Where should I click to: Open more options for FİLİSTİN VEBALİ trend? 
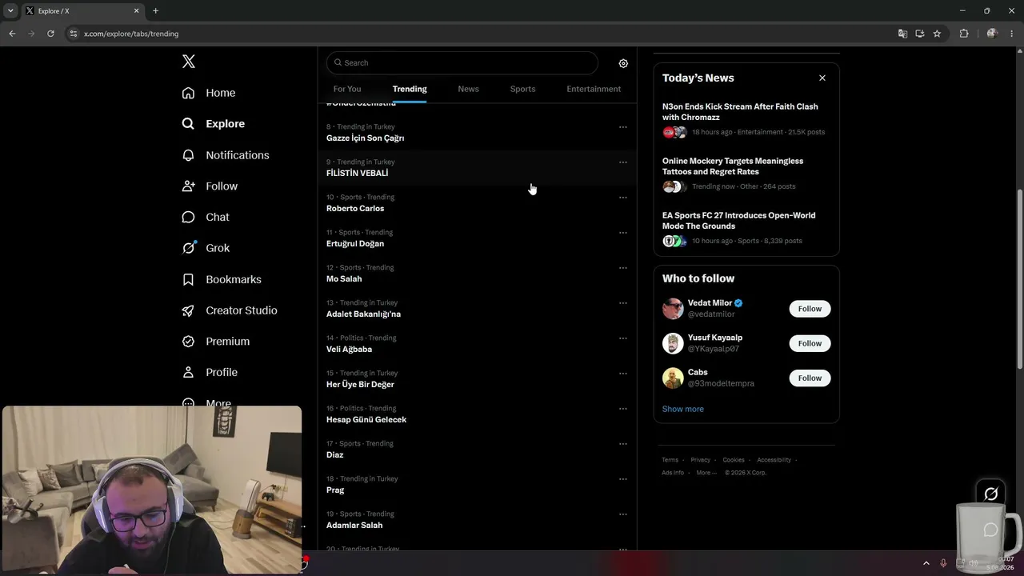click(623, 162)
